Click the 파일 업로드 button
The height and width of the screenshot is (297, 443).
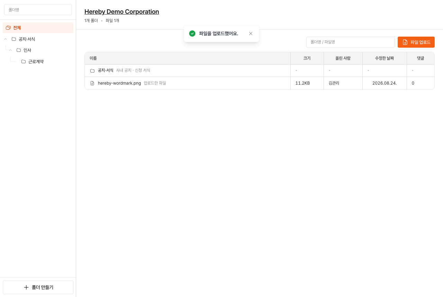pyautogui.click(x=416, y=42)
